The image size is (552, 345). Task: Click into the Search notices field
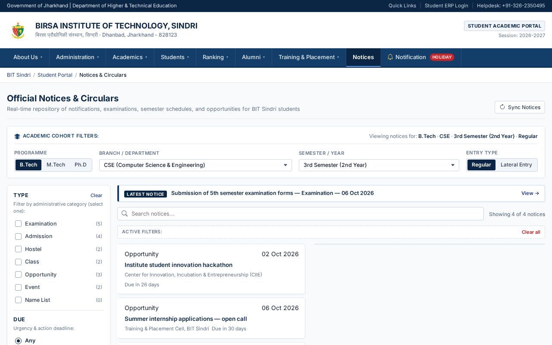point(301,213)
